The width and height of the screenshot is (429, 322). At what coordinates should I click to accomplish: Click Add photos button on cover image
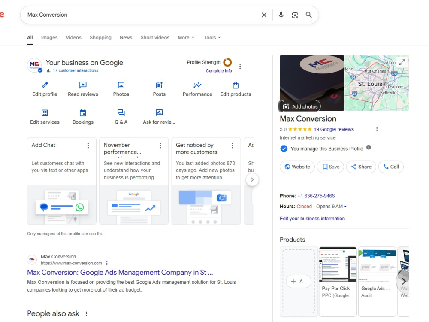[x=300, y=106]
